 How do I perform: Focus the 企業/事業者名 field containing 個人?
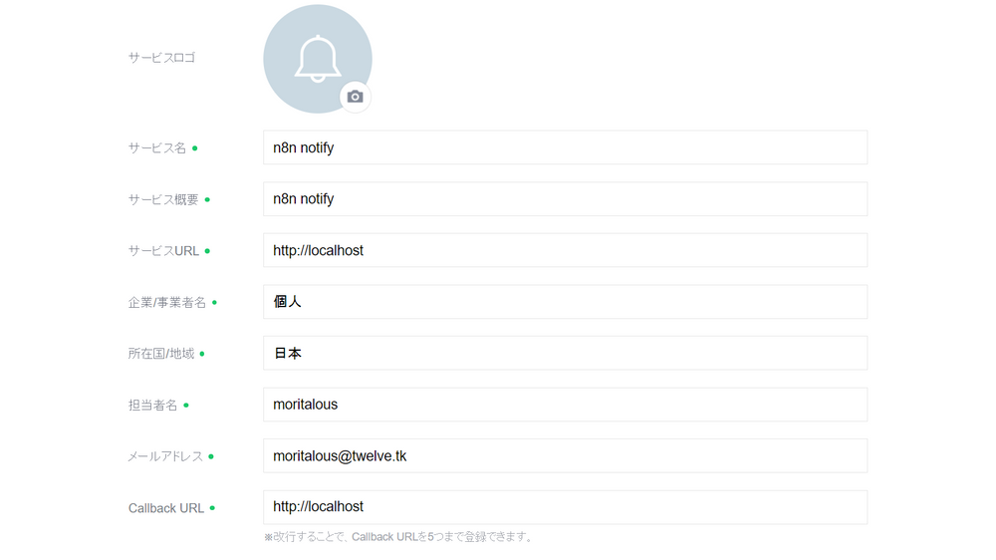point(566,302)
